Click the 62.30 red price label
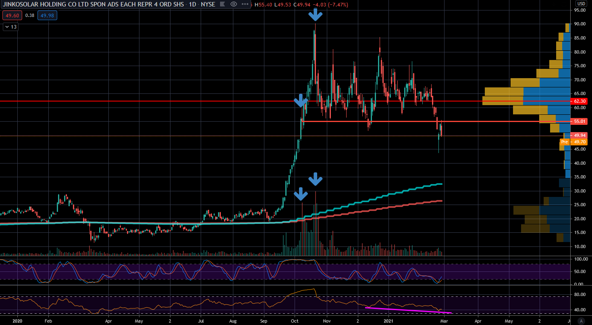The width and height of the screenshot is (592, 325). click(x=579, y=101)
